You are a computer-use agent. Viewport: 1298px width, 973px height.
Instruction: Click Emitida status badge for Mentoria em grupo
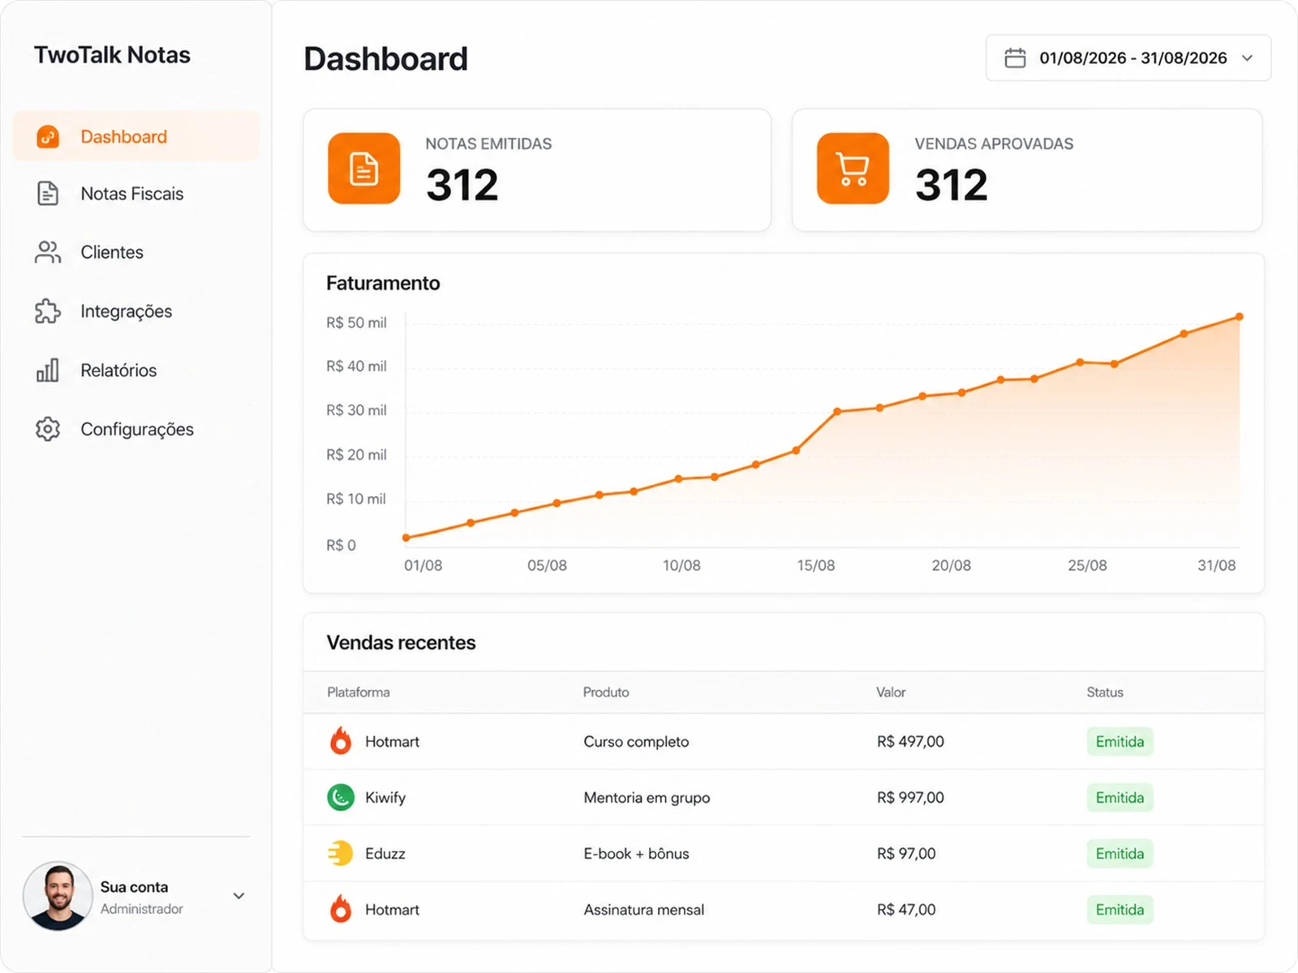(1120, 797)
